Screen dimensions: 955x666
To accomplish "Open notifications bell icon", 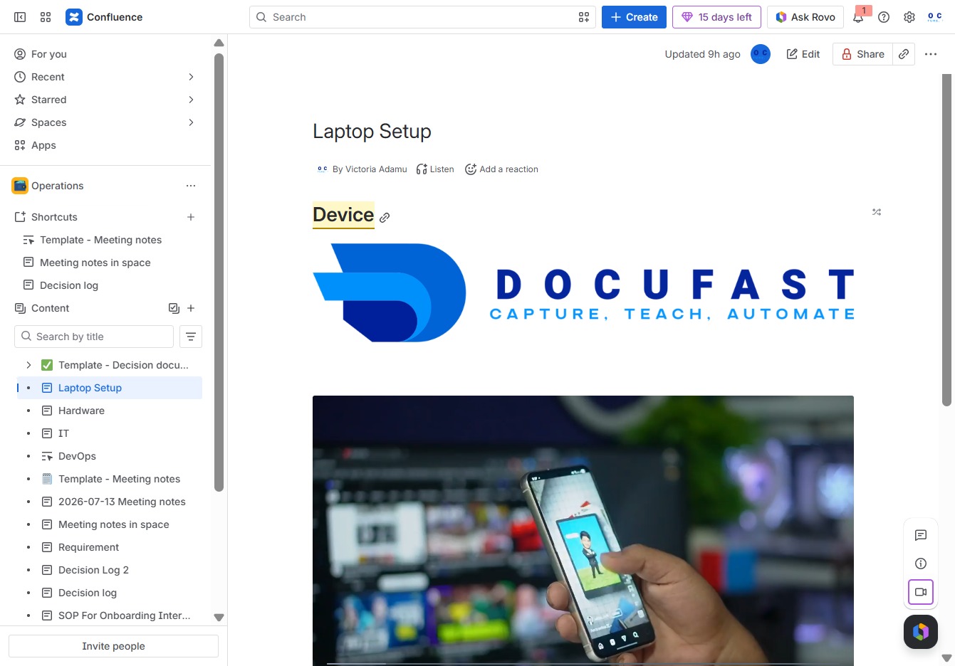I will [x=858, y=17].
